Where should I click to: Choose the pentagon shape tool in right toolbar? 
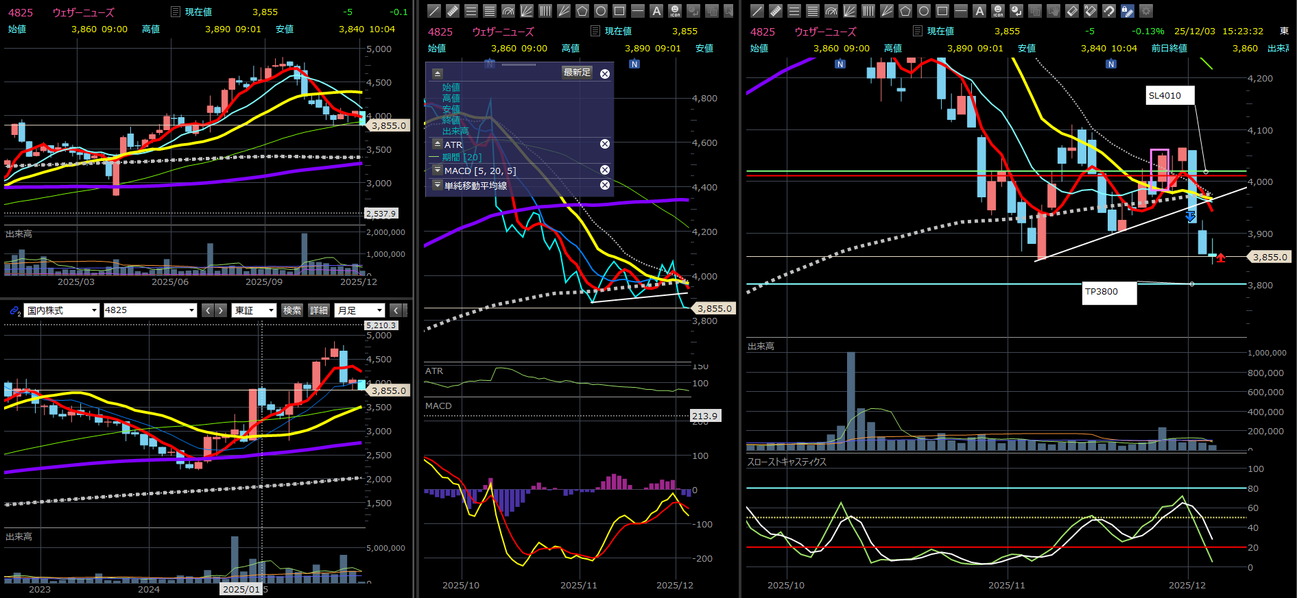905,11
